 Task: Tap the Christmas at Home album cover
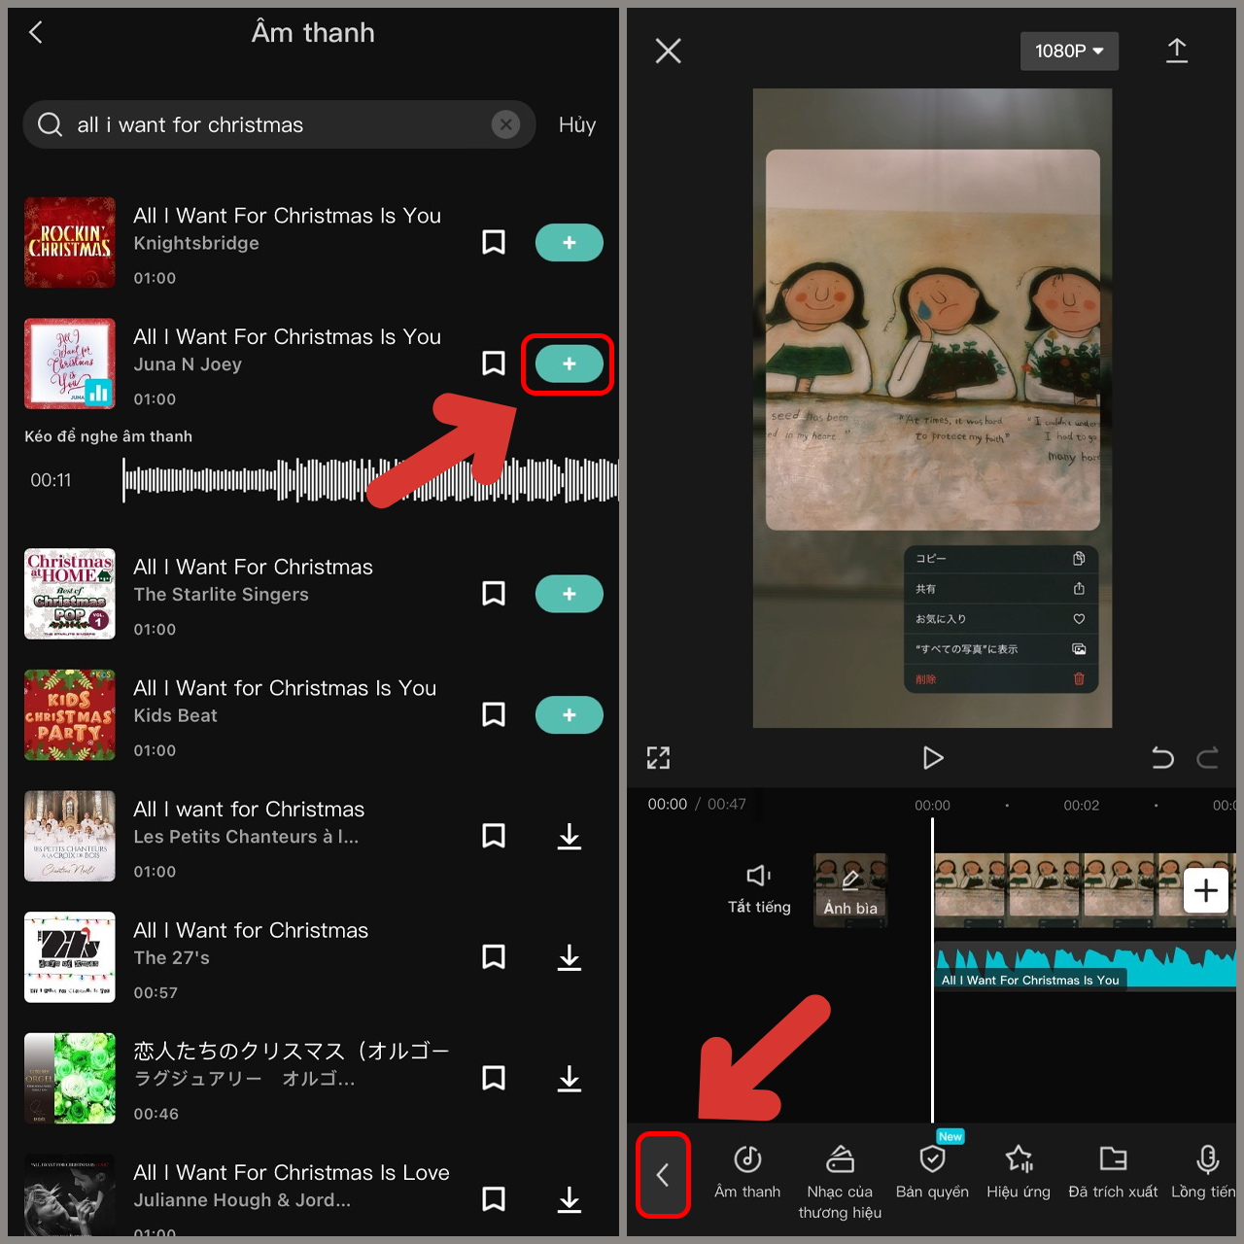[70, 594]
